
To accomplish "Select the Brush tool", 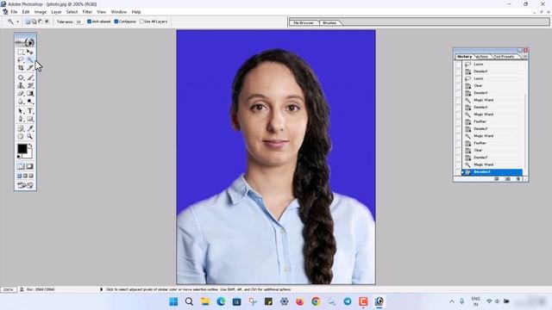I will [30, 77].
